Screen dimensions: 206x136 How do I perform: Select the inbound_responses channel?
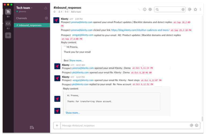[x=32, y=25]
